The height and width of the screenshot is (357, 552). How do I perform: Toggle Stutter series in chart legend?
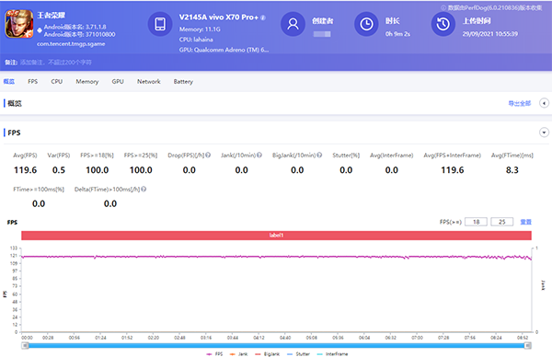click(298, 354)
